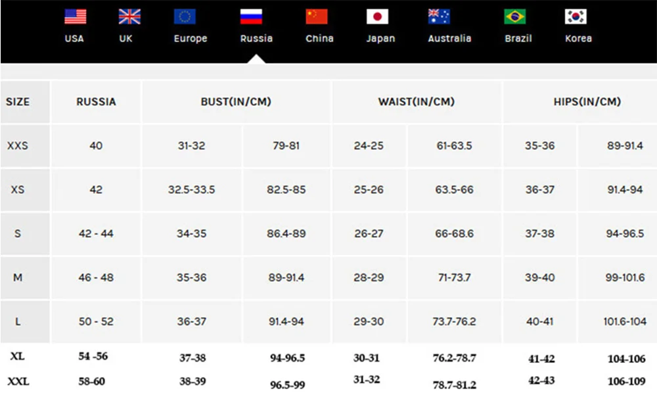Select the XXS size row label

(x=18, y=146)
